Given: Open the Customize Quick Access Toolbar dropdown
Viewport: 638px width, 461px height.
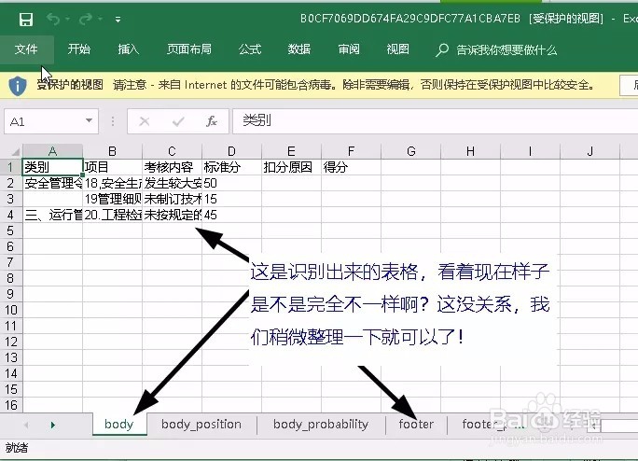Looking at the screenshot, I should [118, 20].
